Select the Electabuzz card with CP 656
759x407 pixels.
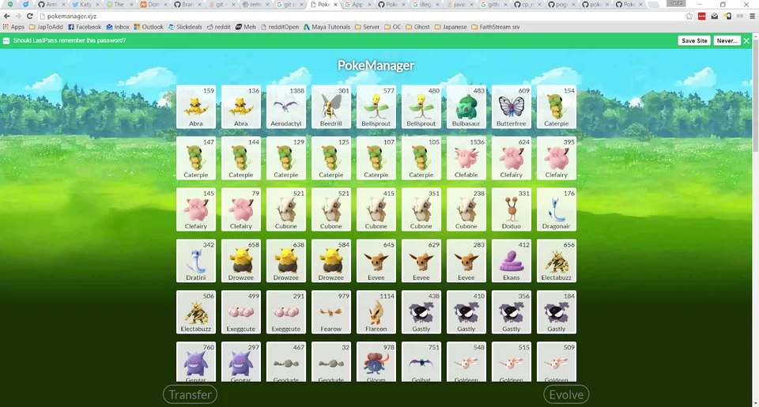coord(556,261)
